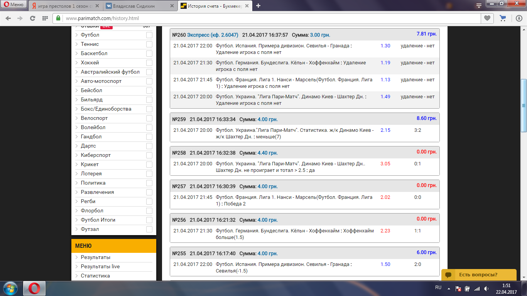Expand the Киберспорт chevron
This screenshot has width=527, height=296.
tap(76, 155)
